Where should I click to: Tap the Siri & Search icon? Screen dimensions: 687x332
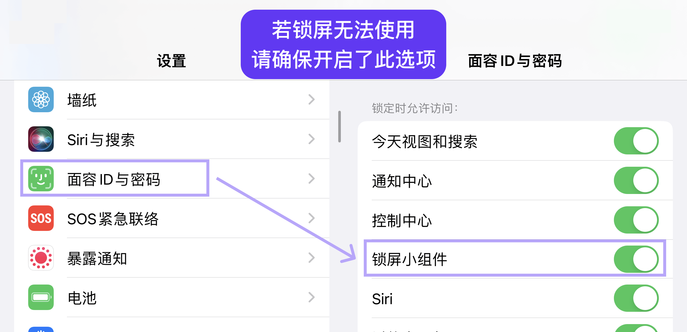tap(41, 139)
